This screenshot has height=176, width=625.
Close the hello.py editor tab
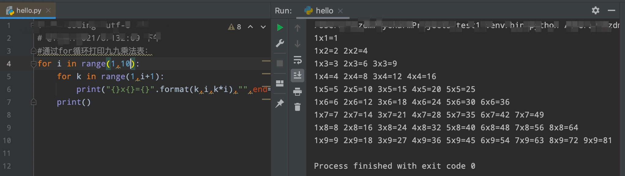(x=48, y=10)
